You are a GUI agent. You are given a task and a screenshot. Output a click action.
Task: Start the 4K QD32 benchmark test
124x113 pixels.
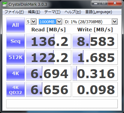click(x=15, y=89)
